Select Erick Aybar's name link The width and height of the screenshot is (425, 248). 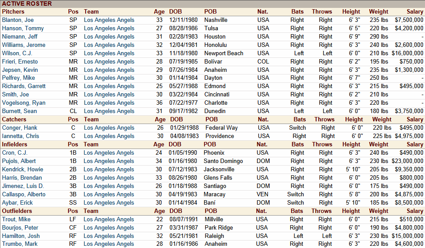pyautogui.click(x=17, y=202)
